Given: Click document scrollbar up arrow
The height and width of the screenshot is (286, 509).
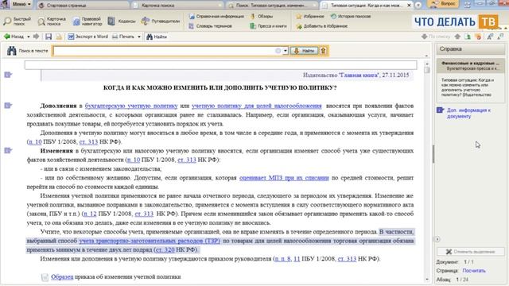Looking at the screenshot, I should [427, 64].
